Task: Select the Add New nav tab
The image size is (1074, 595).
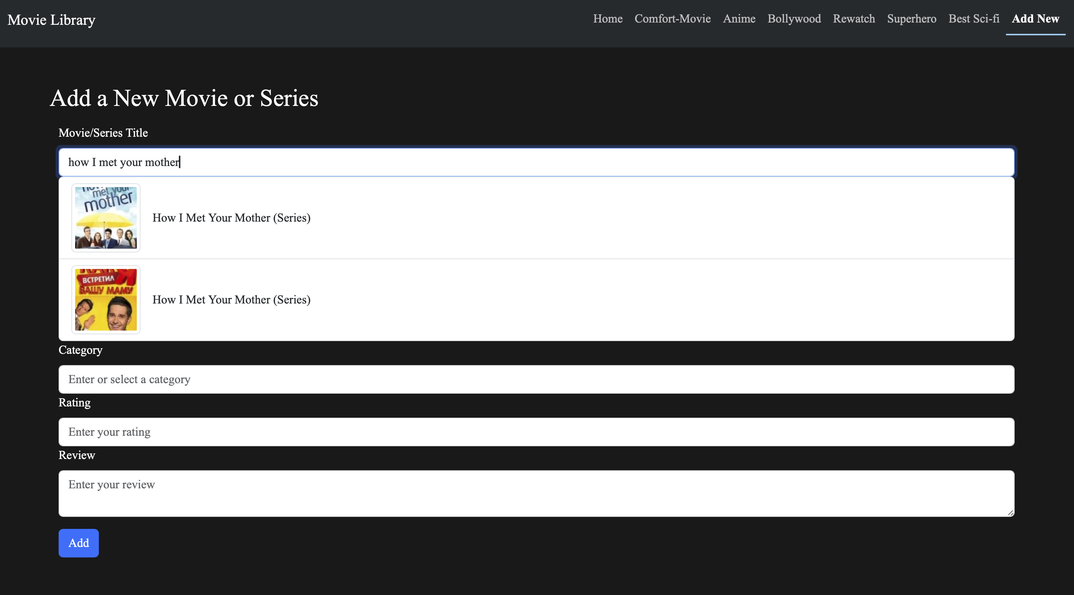Action: [x=1035, y=19]
